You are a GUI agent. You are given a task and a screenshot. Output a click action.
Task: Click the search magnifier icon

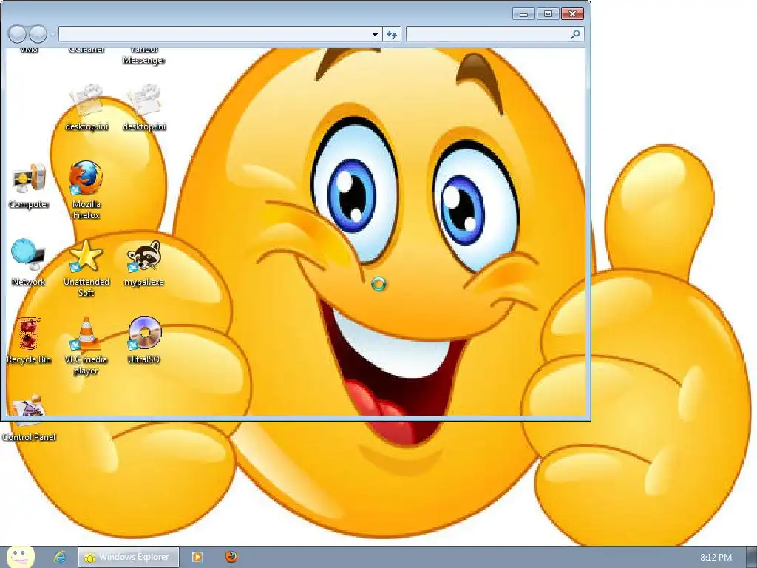(x=575, y=34)
